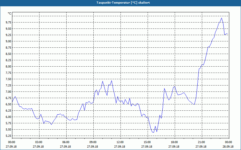Click the date label '28.09.18'
The height and width of the screenshot is (150, 241).
click(x=228, y=146)
